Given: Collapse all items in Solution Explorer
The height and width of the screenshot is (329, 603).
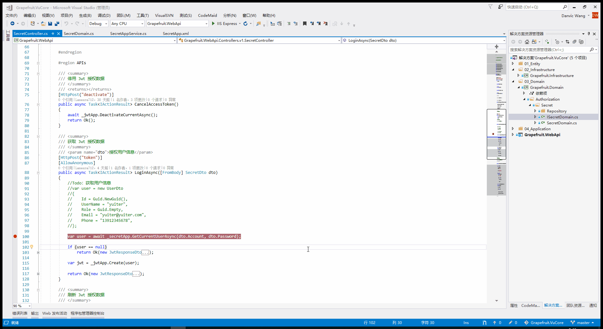Looking at the screenshot, I should (x=574, y=42).
